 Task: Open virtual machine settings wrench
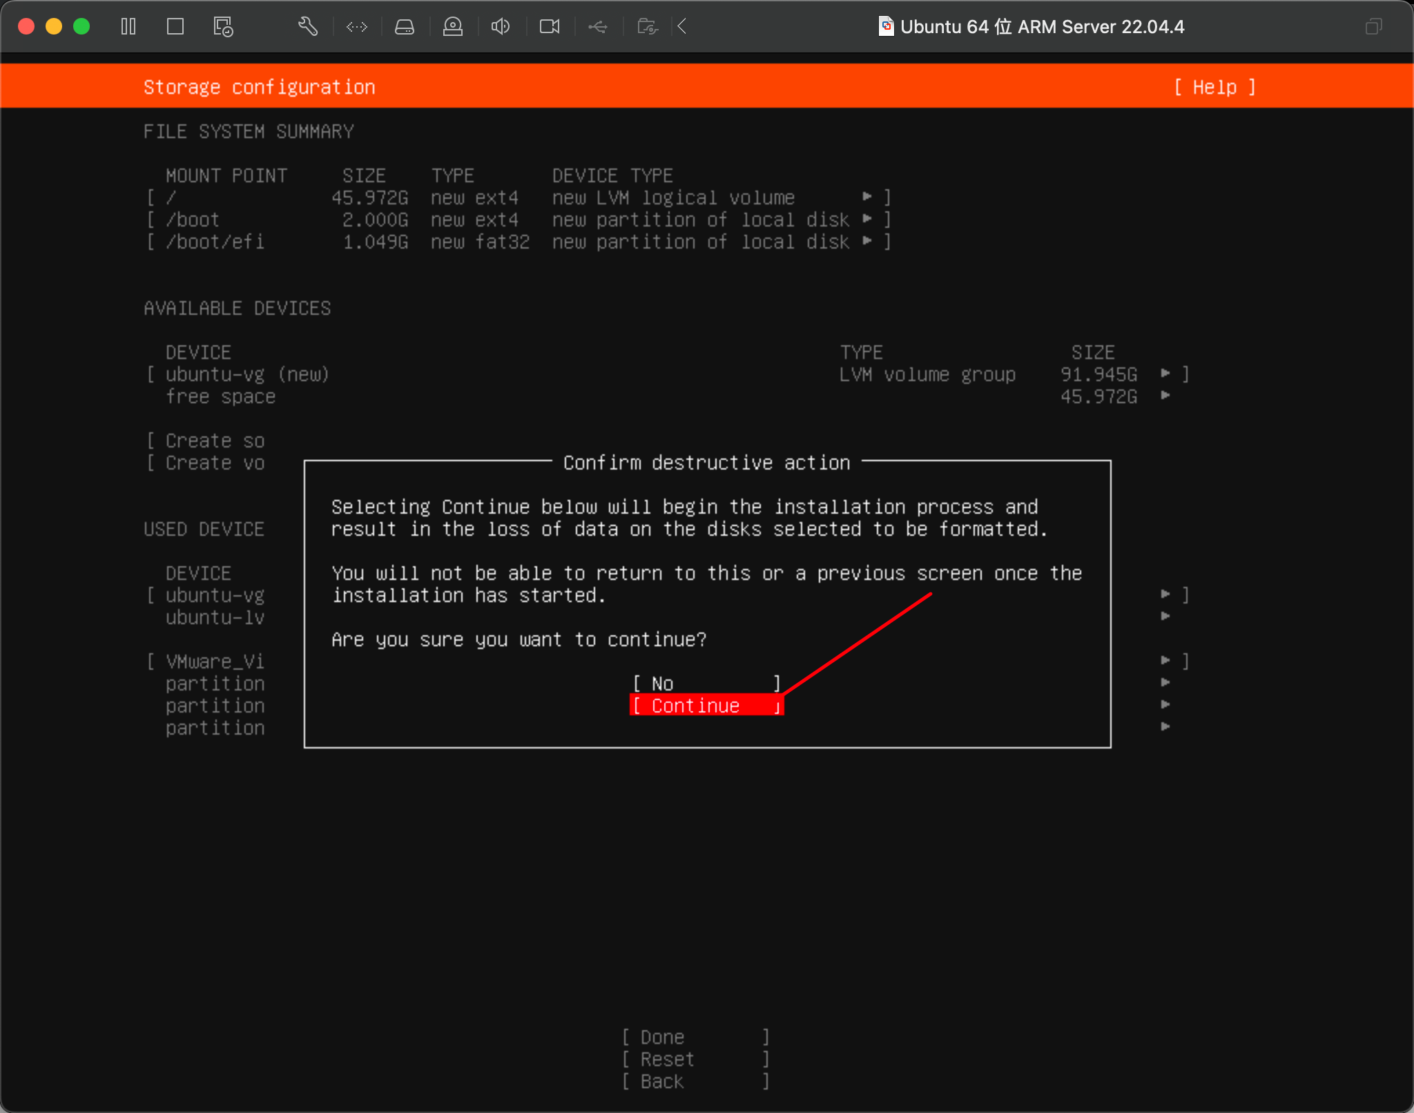point(308,27)
